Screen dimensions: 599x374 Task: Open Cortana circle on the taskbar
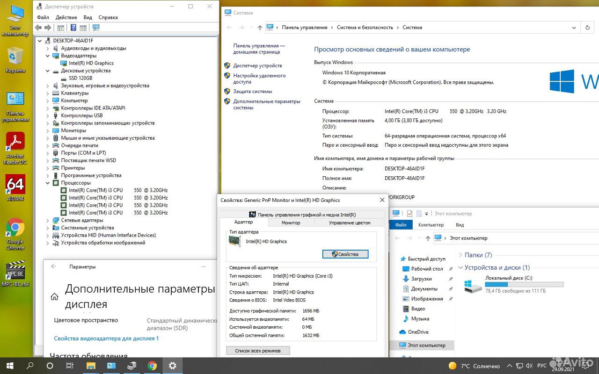point(50,366)
